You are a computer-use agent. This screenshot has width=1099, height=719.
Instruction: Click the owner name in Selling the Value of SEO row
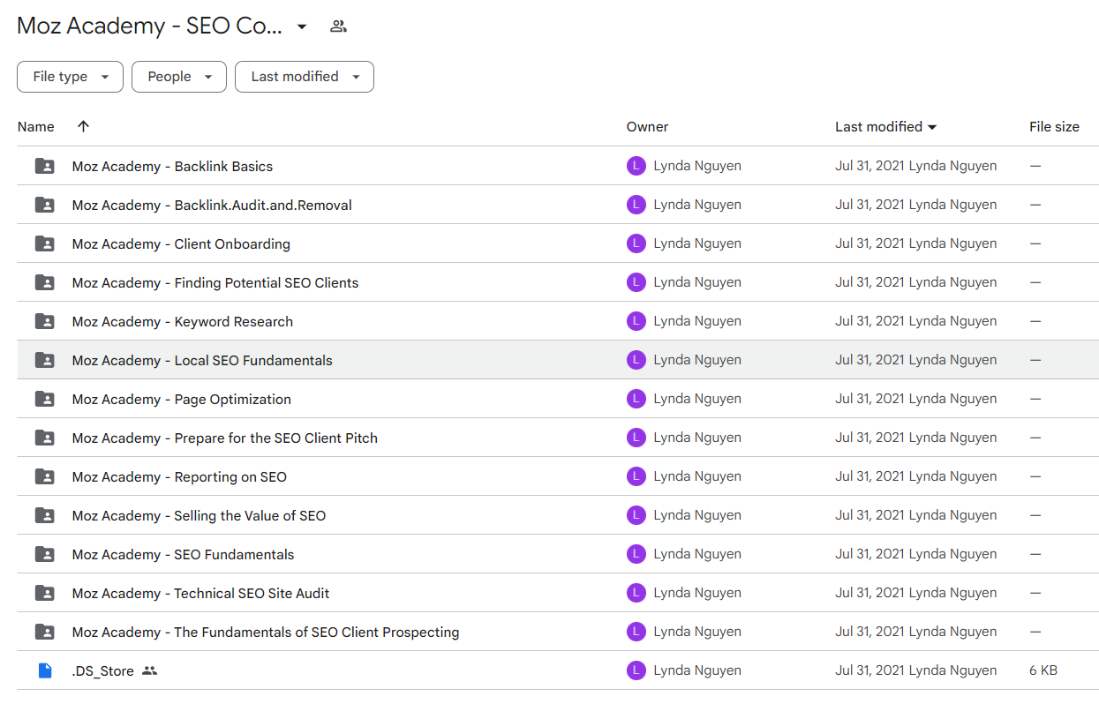pyautogui.click(x=697, y=515)
